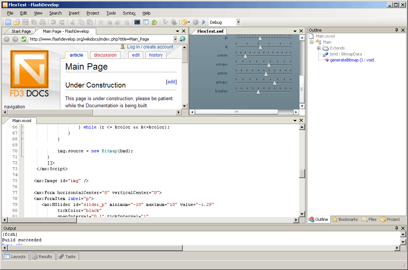Click the URL address input field
408x270 pixels.
[101, 39]
